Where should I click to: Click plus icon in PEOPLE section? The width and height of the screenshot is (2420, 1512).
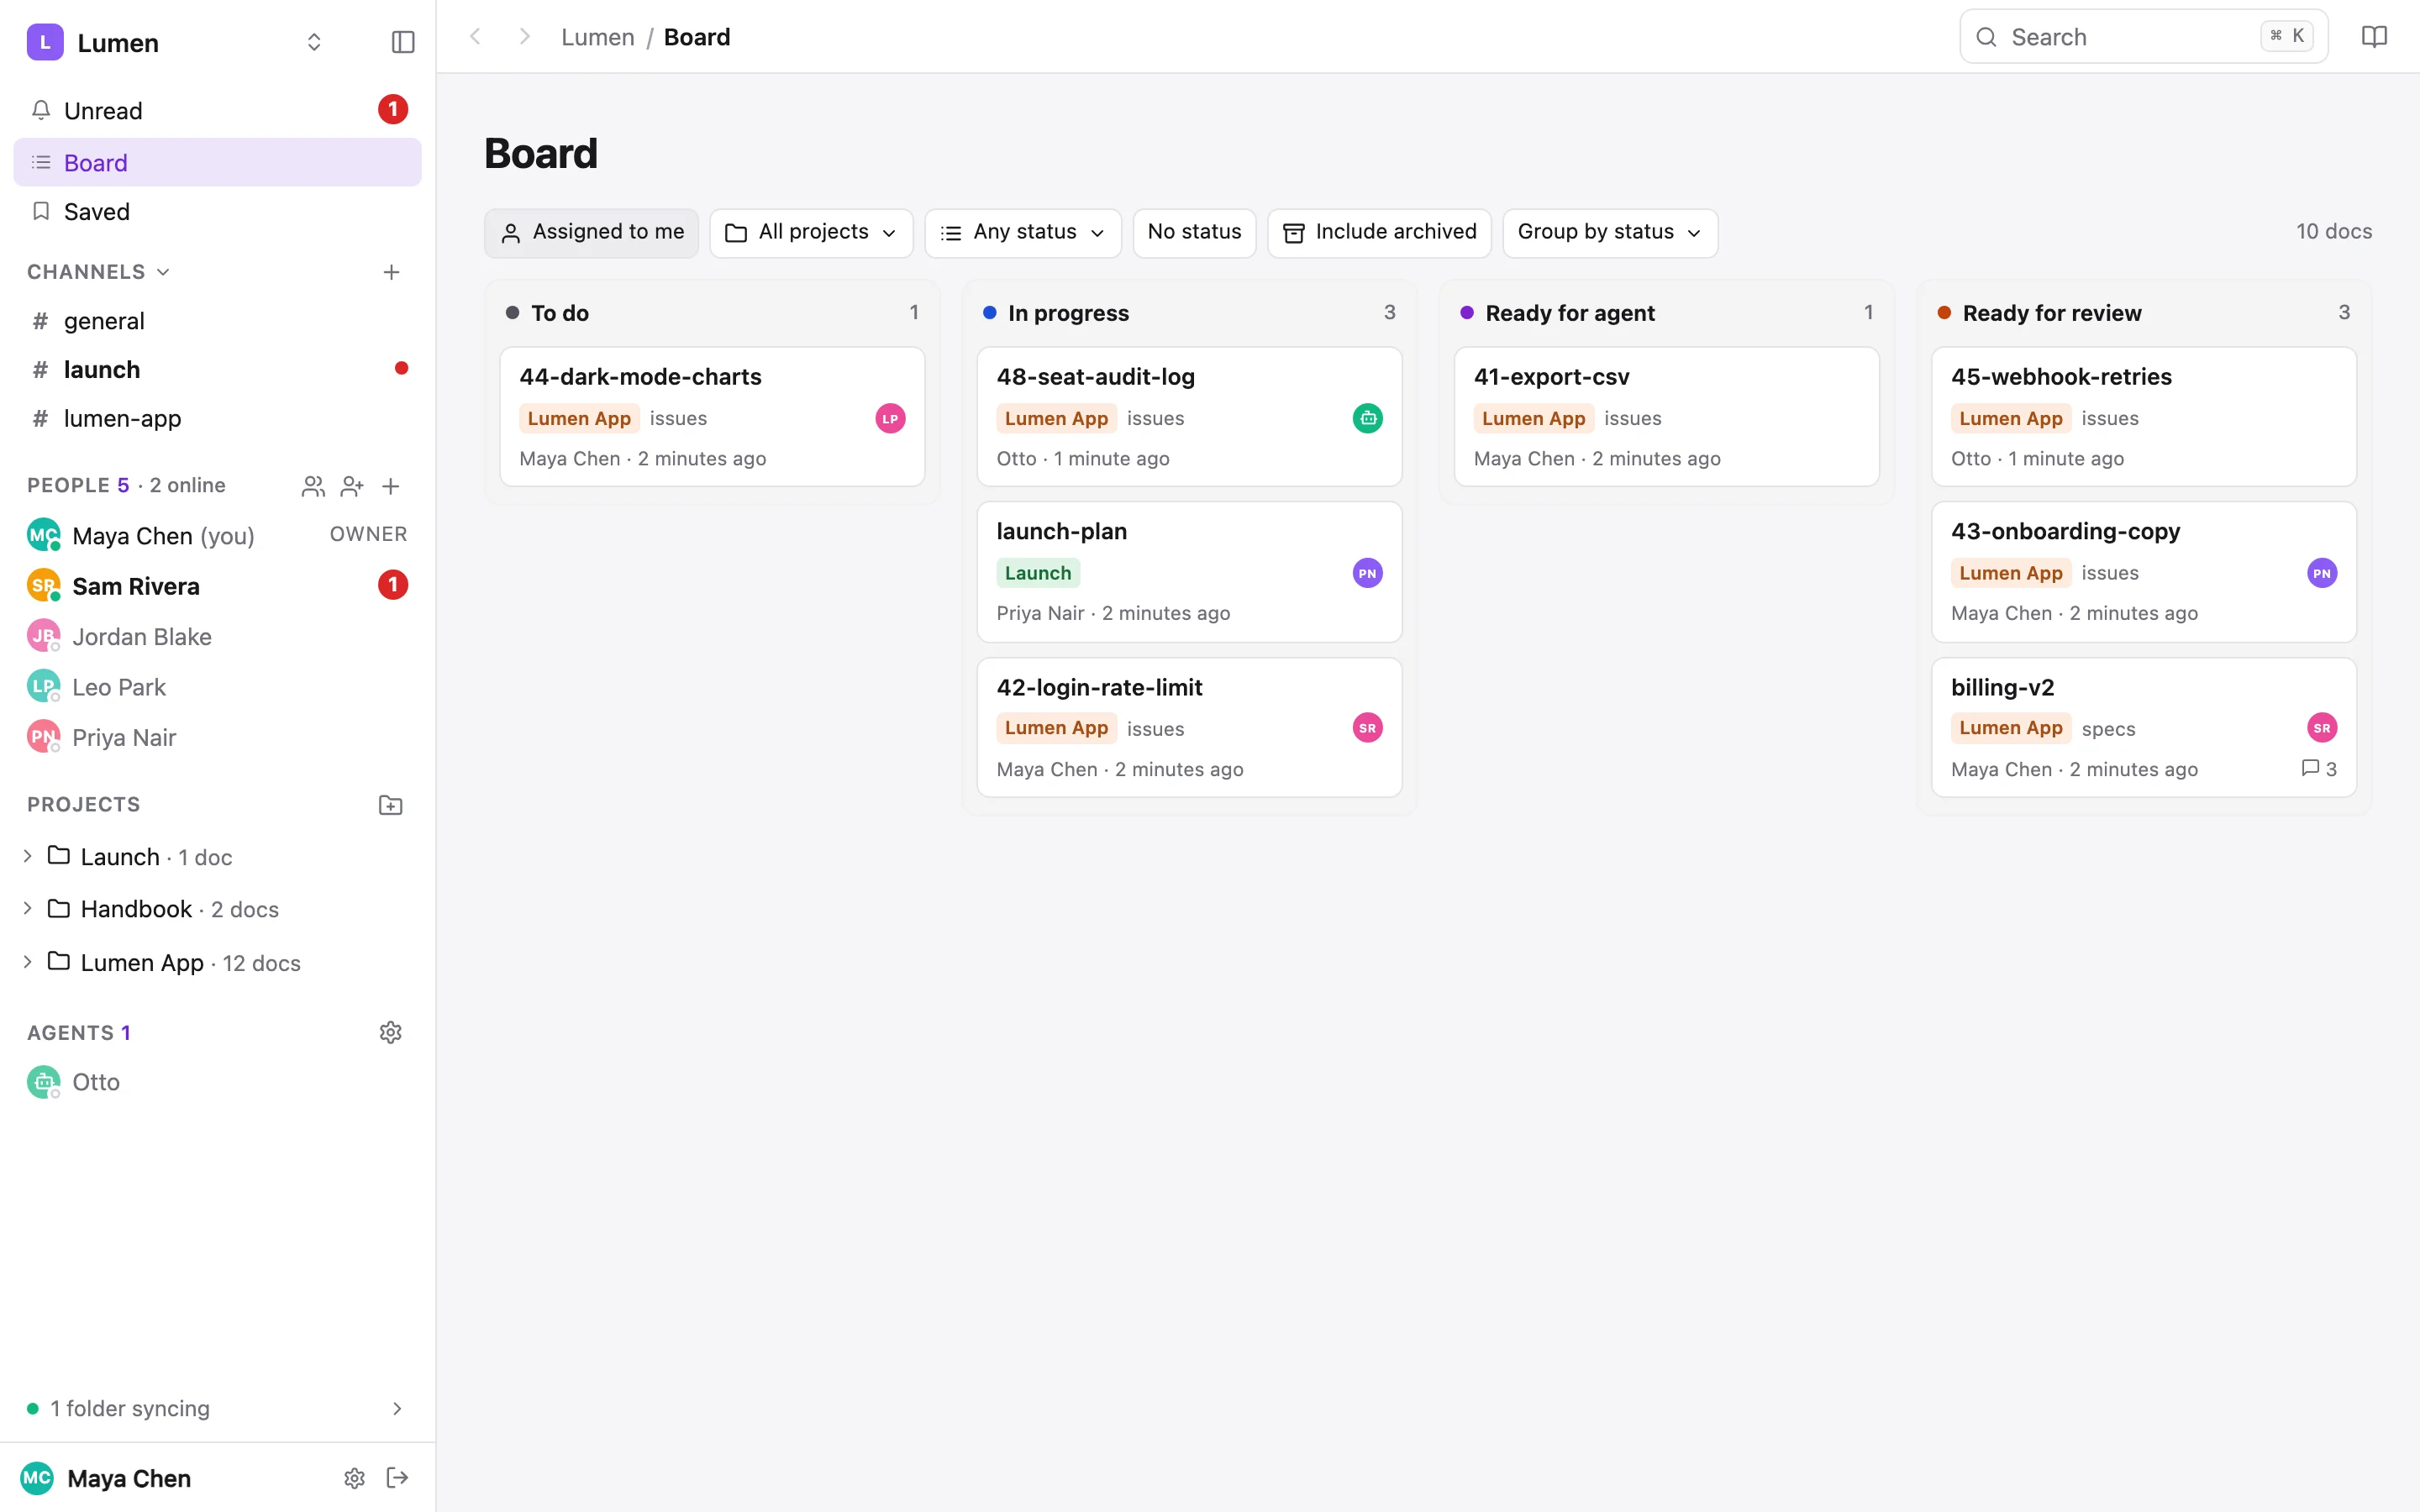pos(391,486)
